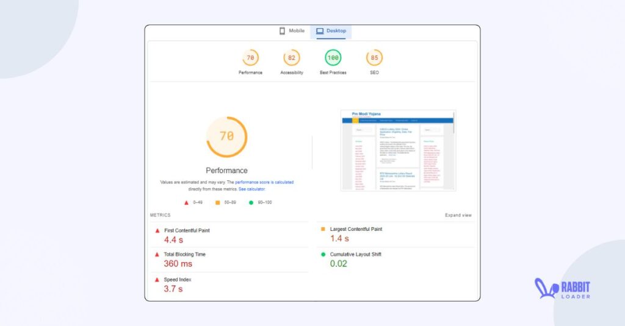Click the Pm Modi Yojana title in thumbnail
Screen dimensions: 625x326
coord(366,114)
